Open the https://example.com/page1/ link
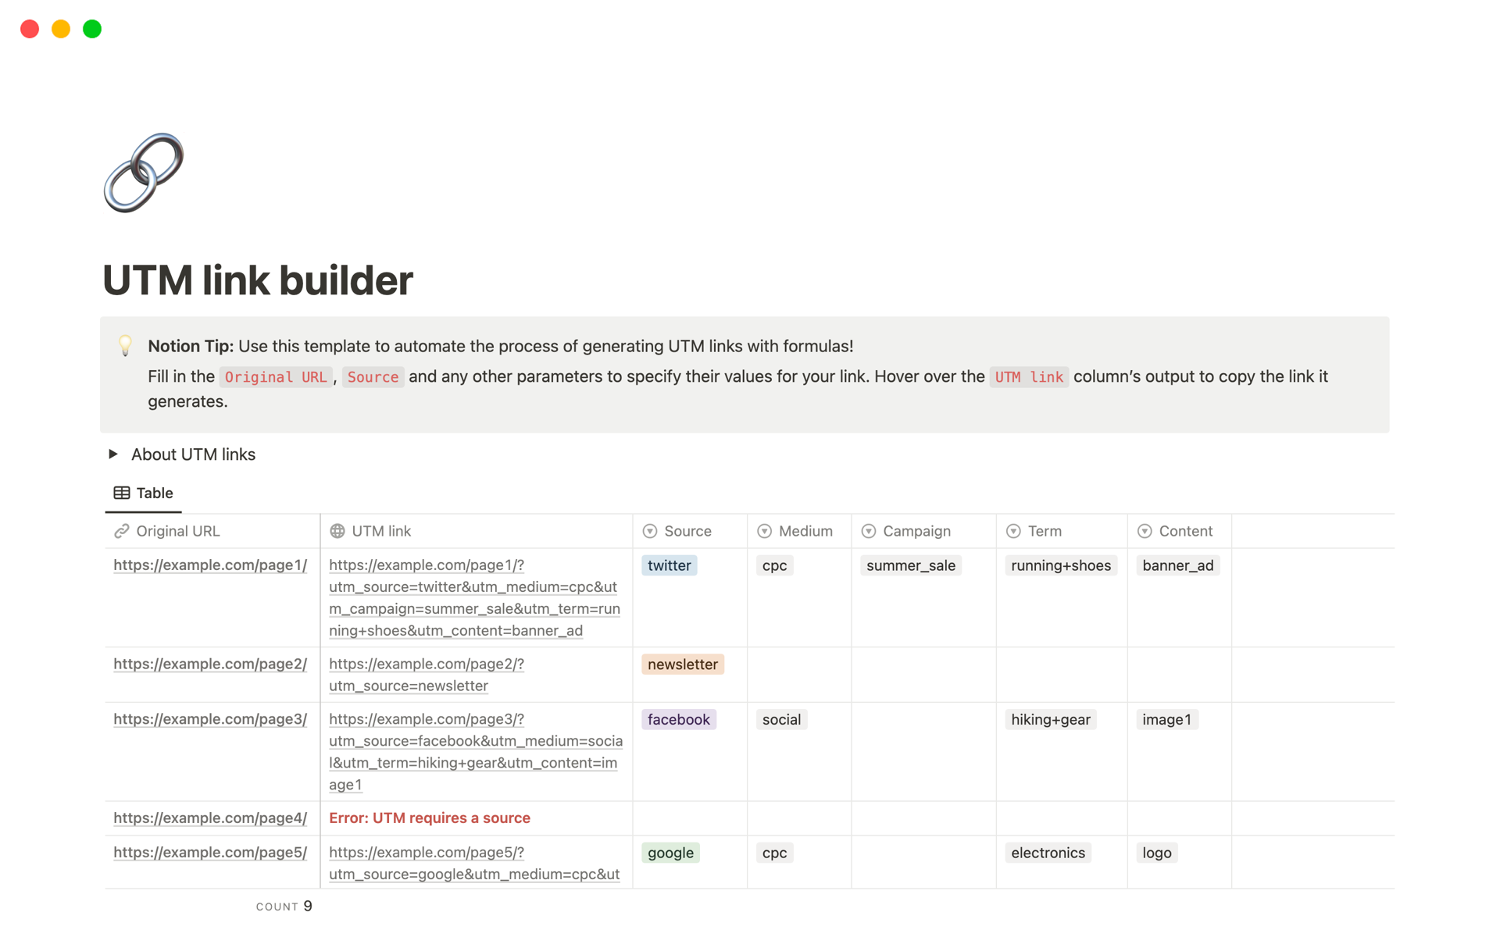This screenshot has width=1500, height=937. tap(210, 565)
